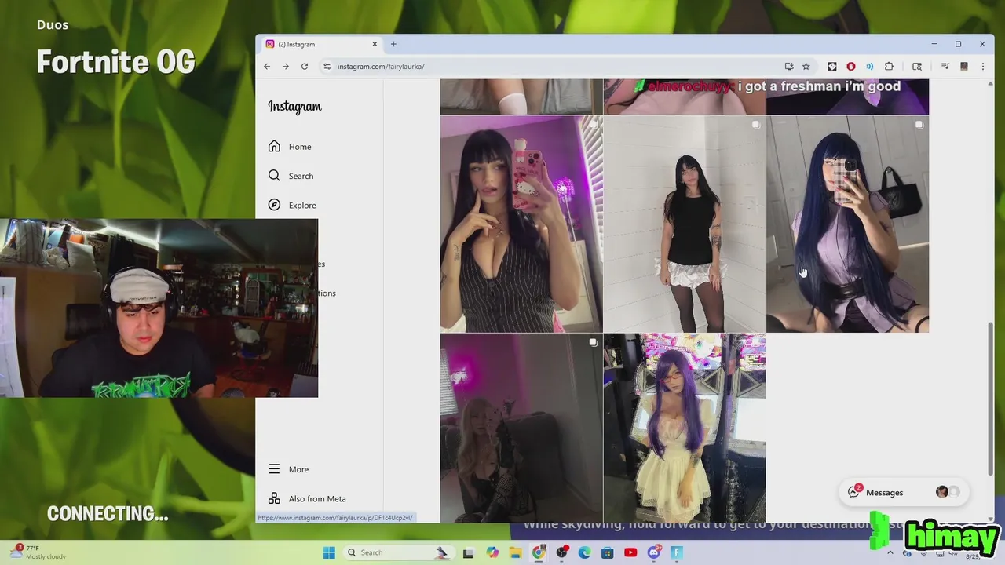Open media controls toolbar icon

945,67
